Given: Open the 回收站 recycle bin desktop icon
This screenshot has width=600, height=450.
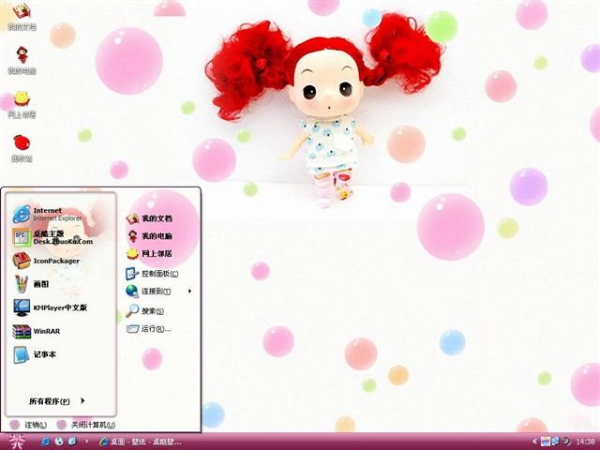Looking at the screenshot, I should pos(22,148).
